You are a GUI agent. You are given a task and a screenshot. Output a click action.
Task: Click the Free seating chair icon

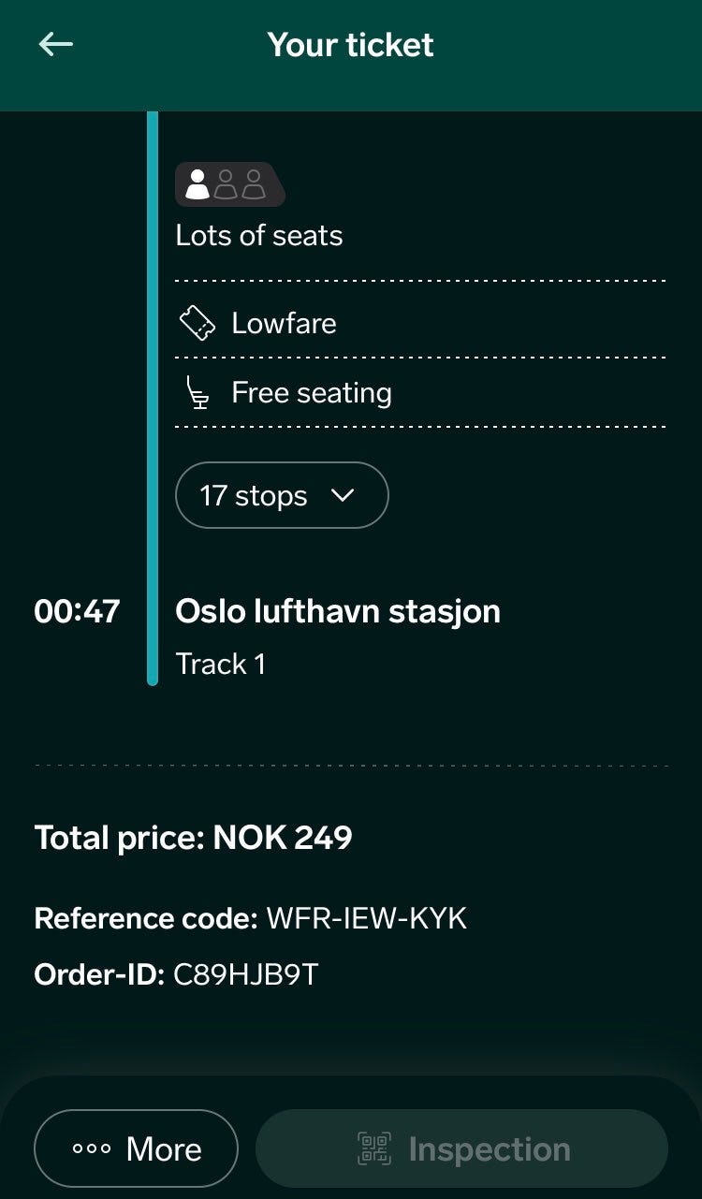pos(197,393)
